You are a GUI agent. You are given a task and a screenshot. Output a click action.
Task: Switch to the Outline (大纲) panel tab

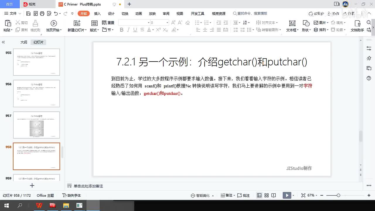coord(24,42)
